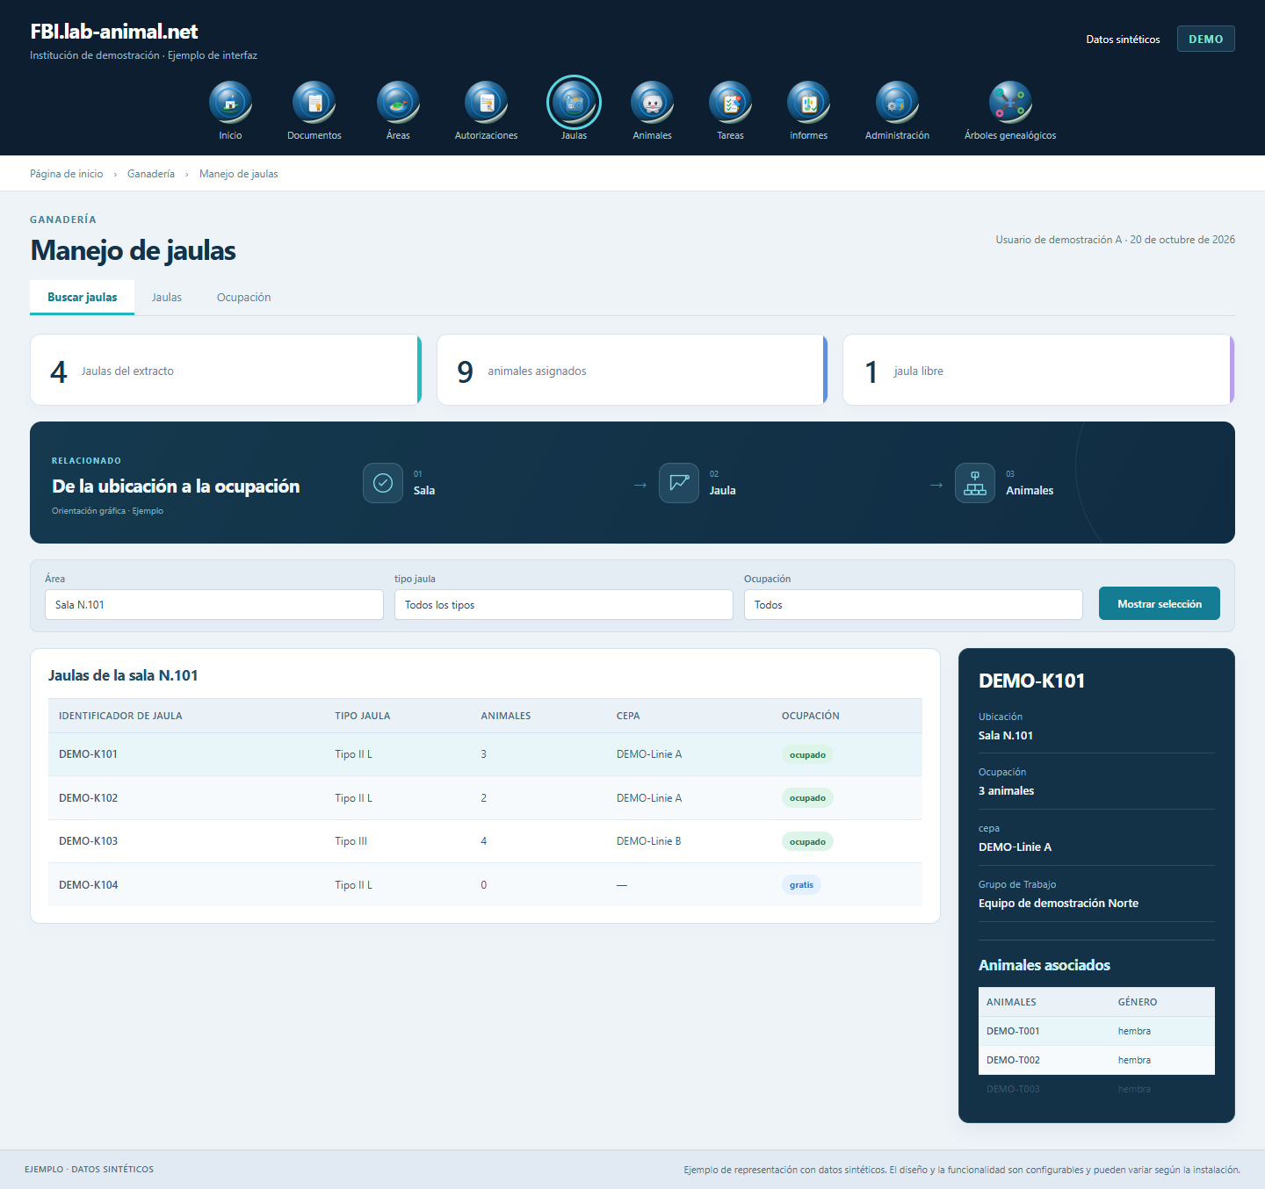
Task: Click the Ocupación column header
Action: click(811, 716)
